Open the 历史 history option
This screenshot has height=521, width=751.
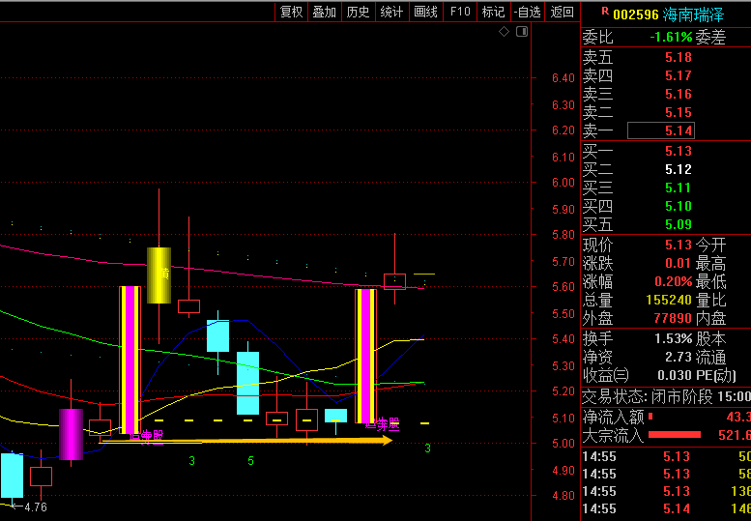tap(358, 12)
